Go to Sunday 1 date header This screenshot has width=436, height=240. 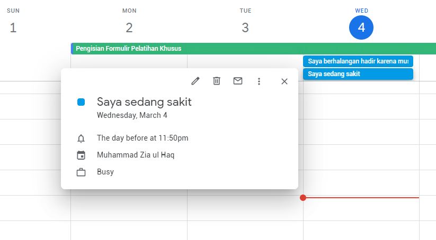pyautogui.click(x=13, y=27)
